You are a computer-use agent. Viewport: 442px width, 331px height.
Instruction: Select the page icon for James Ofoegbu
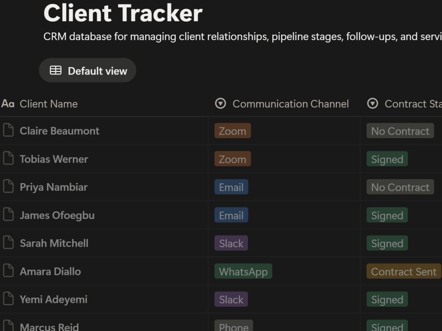point(8,214)
